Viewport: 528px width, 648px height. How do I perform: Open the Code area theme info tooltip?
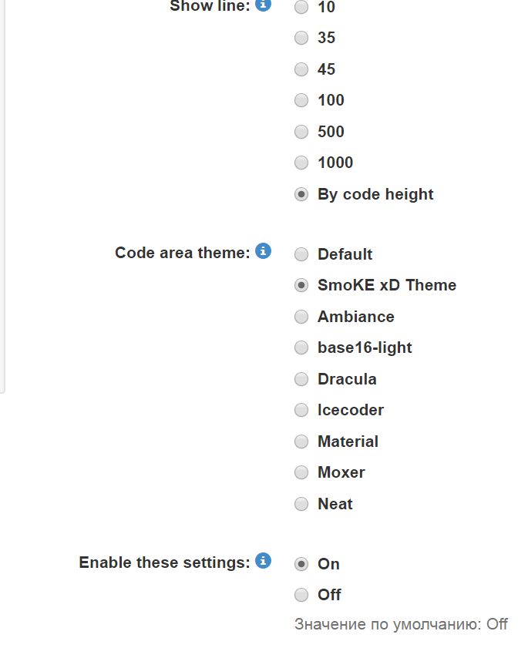[262, 250]
